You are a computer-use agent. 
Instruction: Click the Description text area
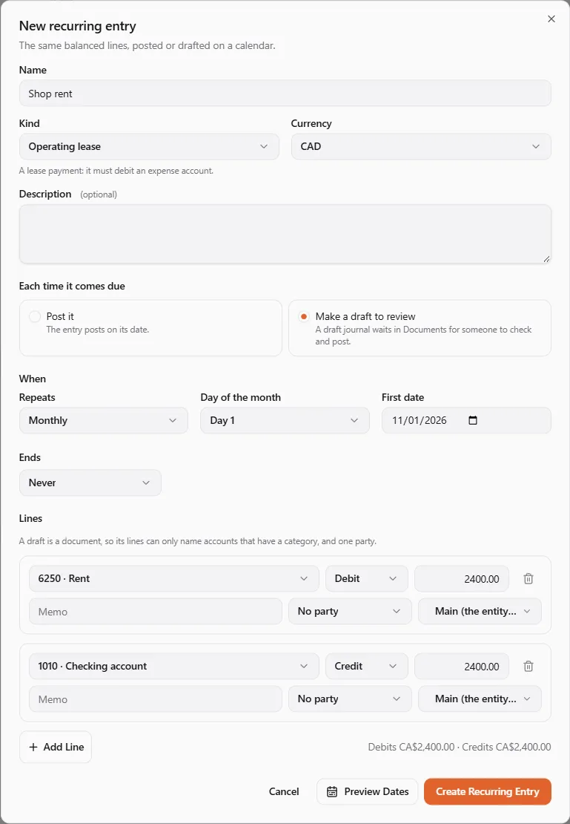pos(285,234)
